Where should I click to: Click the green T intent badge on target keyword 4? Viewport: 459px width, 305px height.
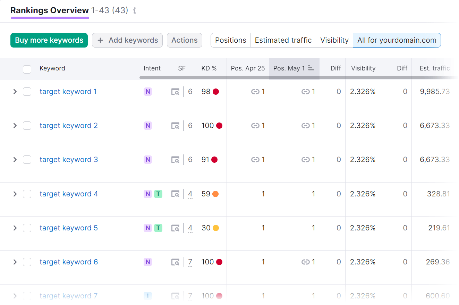click(158, 194)
